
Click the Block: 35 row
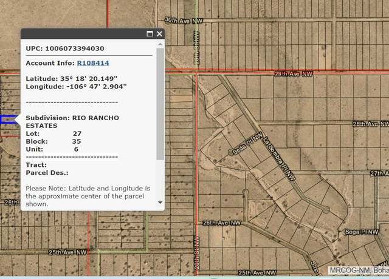pyautogui.click(x=53, y=141)
